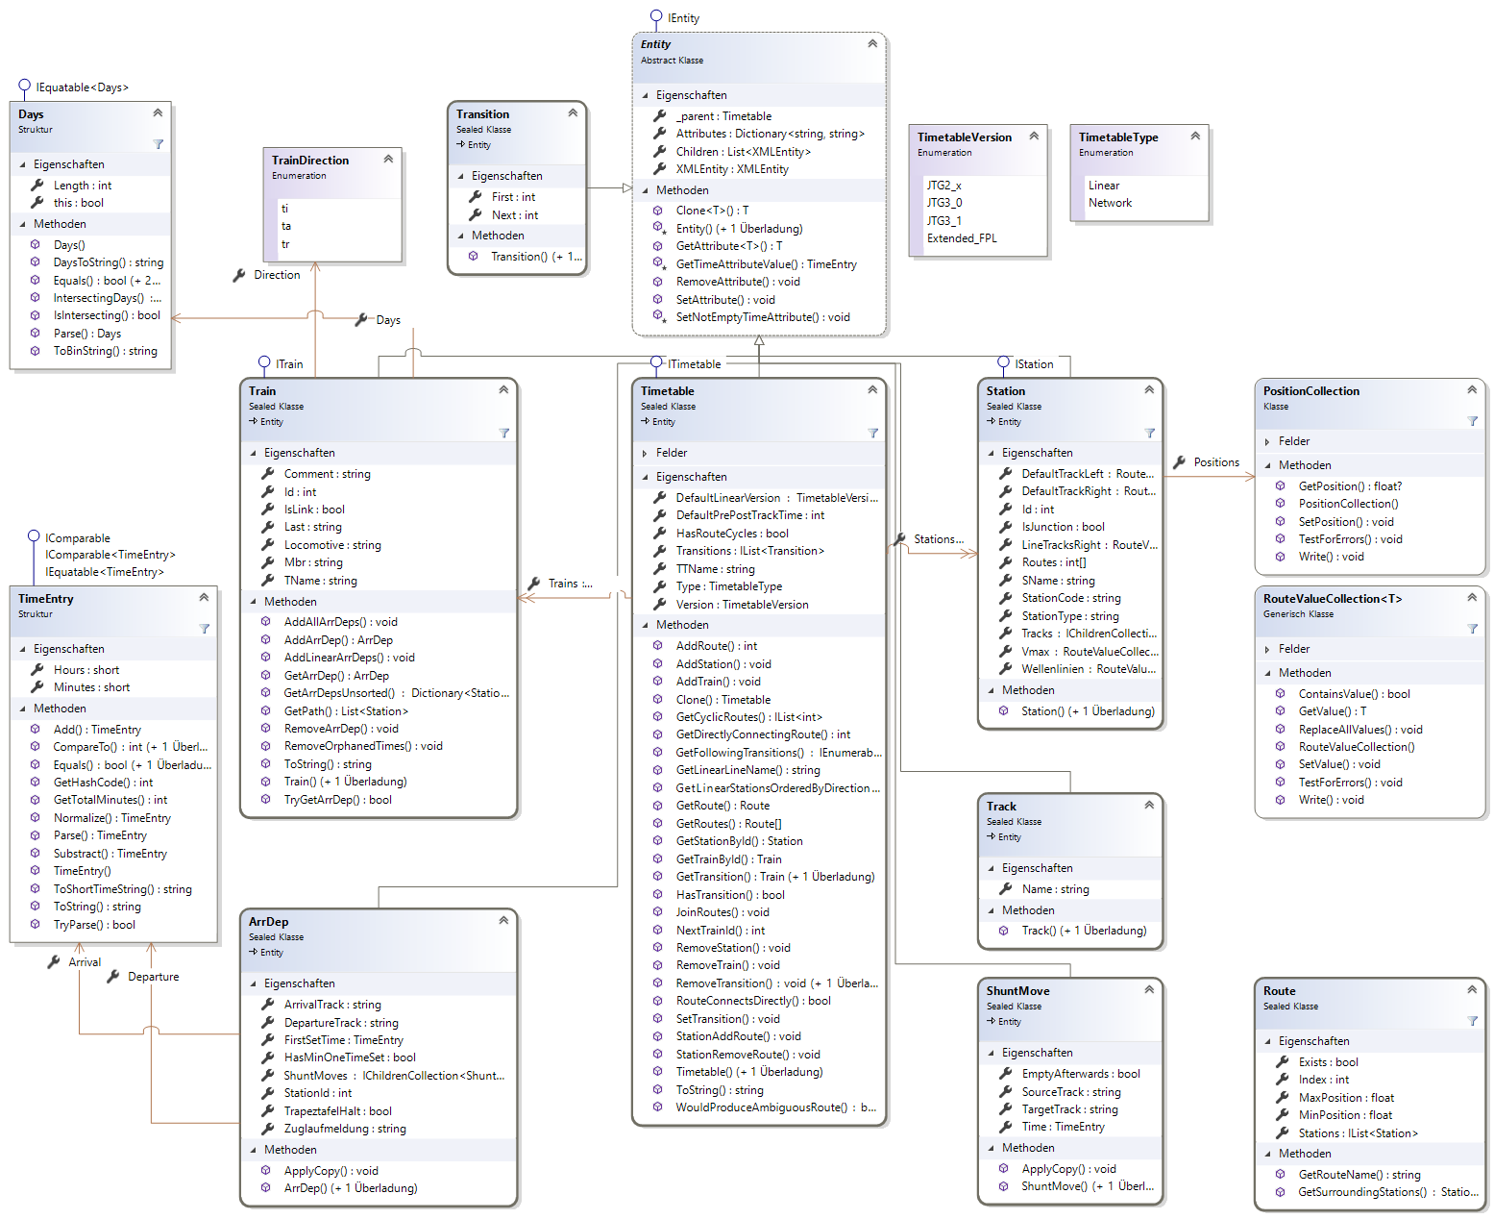Image resolution: width=1494 pixels, height=1219 pixels.
Task: Select the Direction association label
Action: coord(277,275)
